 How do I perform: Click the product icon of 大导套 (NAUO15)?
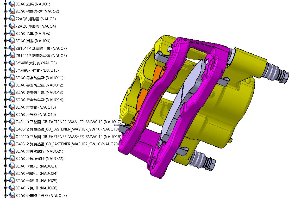click(11, 107)
